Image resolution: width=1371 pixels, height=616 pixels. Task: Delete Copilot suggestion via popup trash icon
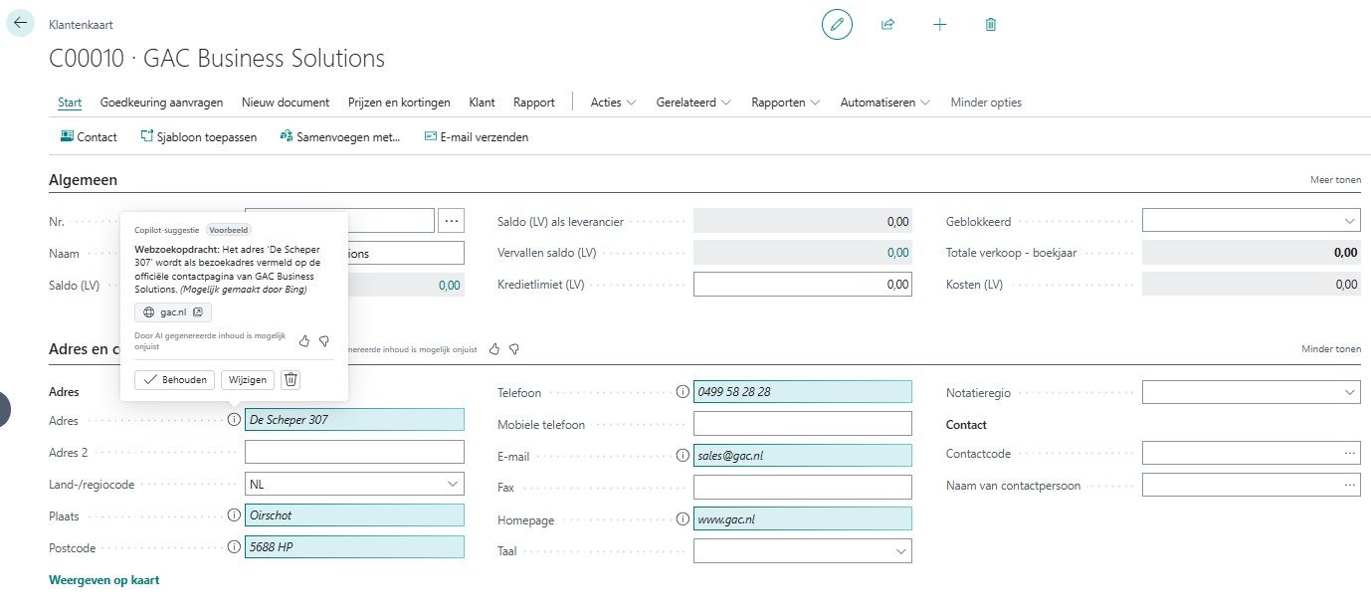[x=290, y=379]
